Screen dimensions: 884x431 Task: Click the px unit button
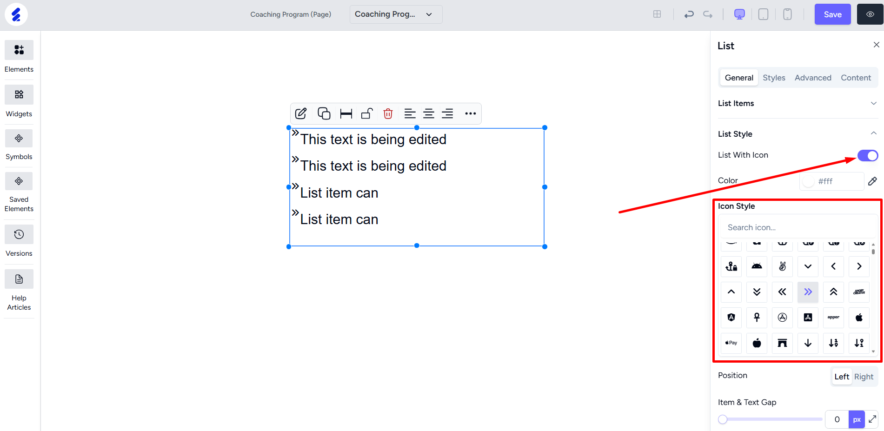[x=857, y=419]
